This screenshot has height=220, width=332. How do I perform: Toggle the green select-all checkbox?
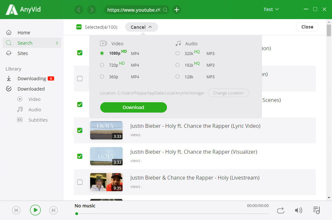click(x=79, y=27)
